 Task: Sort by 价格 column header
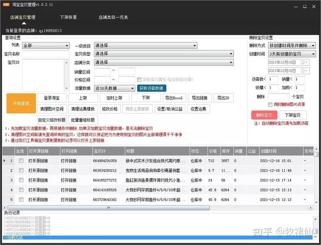click(x=214, y=151)
